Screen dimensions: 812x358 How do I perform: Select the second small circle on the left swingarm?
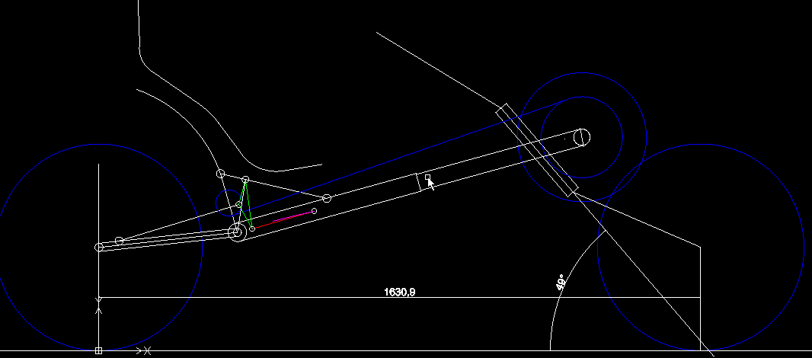click(120, 241)
